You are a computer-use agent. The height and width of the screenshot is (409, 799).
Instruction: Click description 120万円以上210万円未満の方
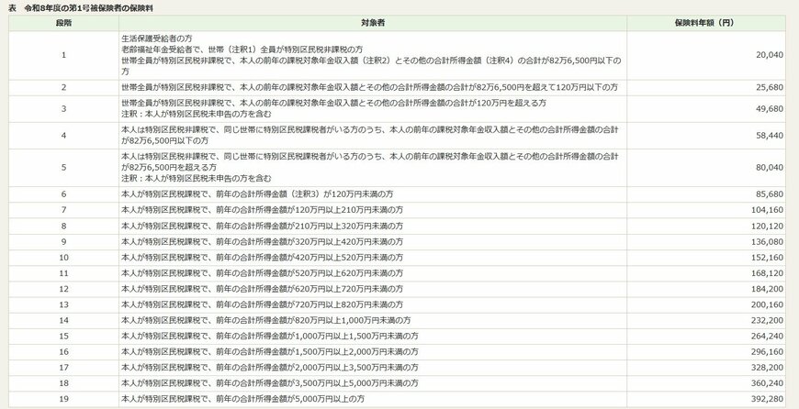coord(263,210)
